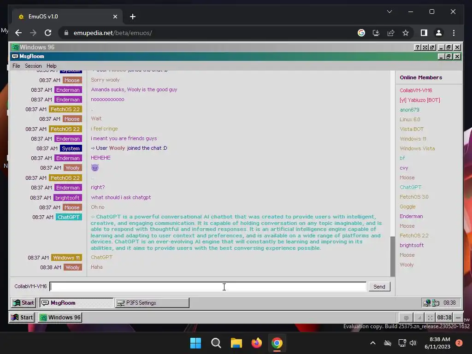Toggle fullscreen icon in the EmuOS taskbar tray
Viewport: 472px width, 354px height.
(430, 318)
